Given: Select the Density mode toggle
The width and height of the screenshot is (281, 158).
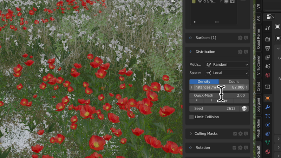Looking at the screenshot, I should [204, 81].
